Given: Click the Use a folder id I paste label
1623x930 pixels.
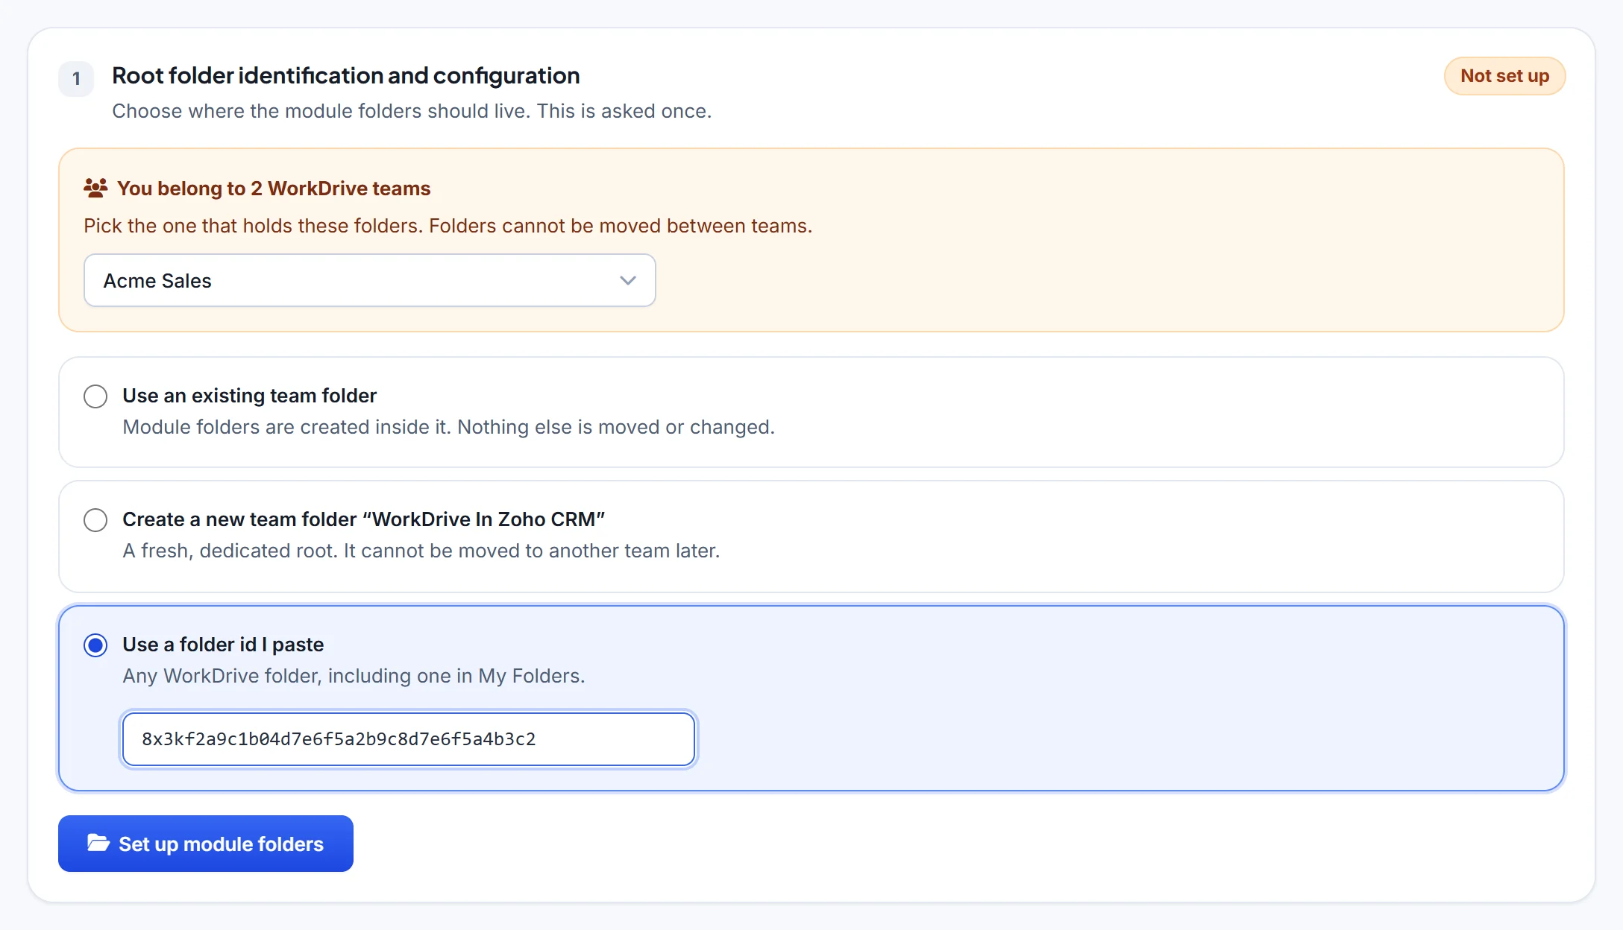Looking at the screenshot, I should [x=223, y=645].
